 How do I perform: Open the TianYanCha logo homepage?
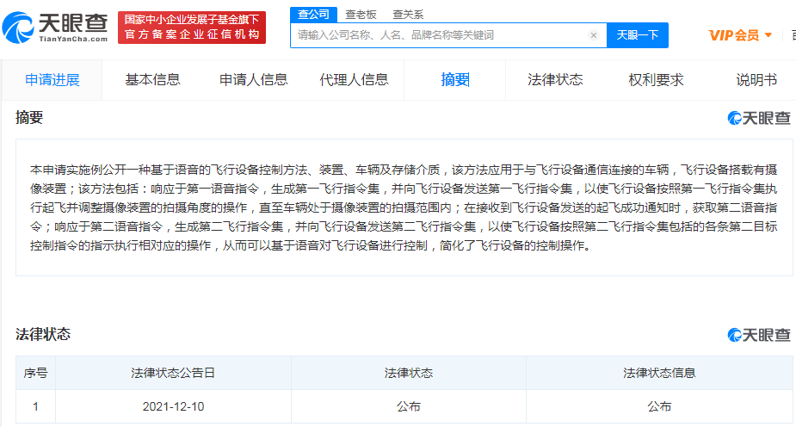55,28
